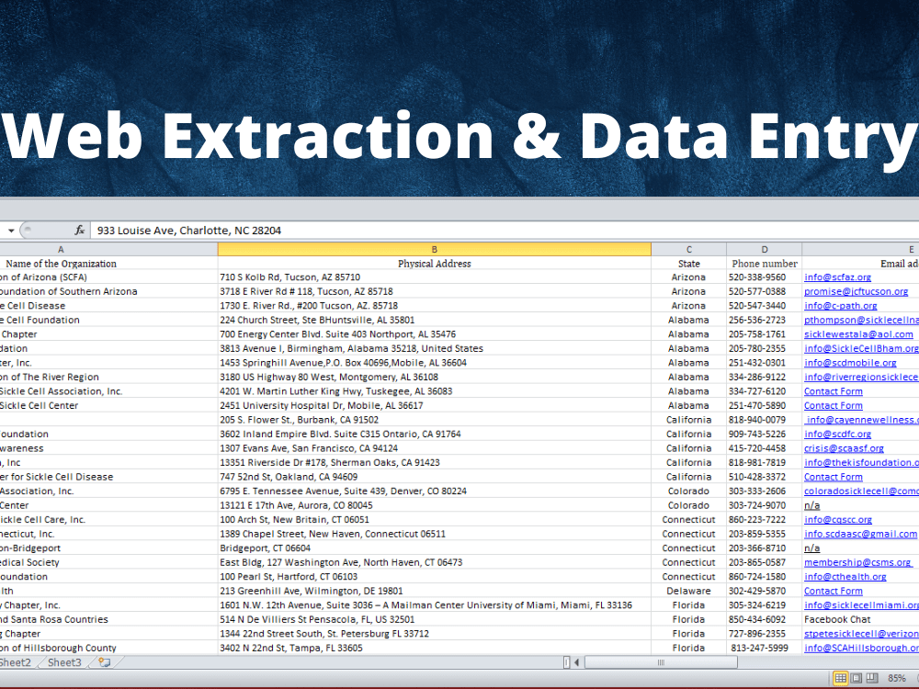Select the 'Phone number' header cell
919x689 pixels.
[x=765, y=264]
